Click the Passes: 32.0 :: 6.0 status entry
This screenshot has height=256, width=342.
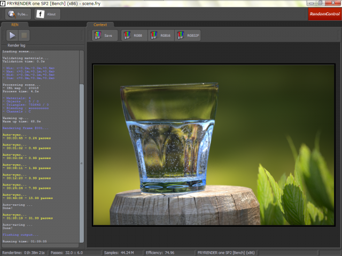point(66,253)
